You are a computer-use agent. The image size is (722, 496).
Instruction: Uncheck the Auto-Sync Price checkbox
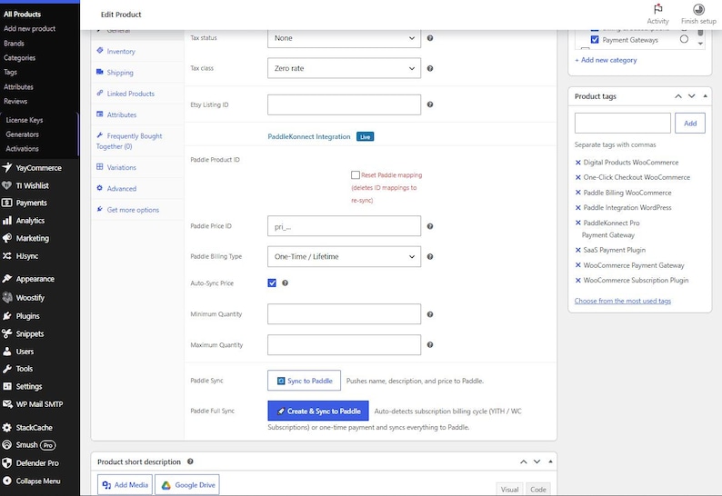pos(272,283)
